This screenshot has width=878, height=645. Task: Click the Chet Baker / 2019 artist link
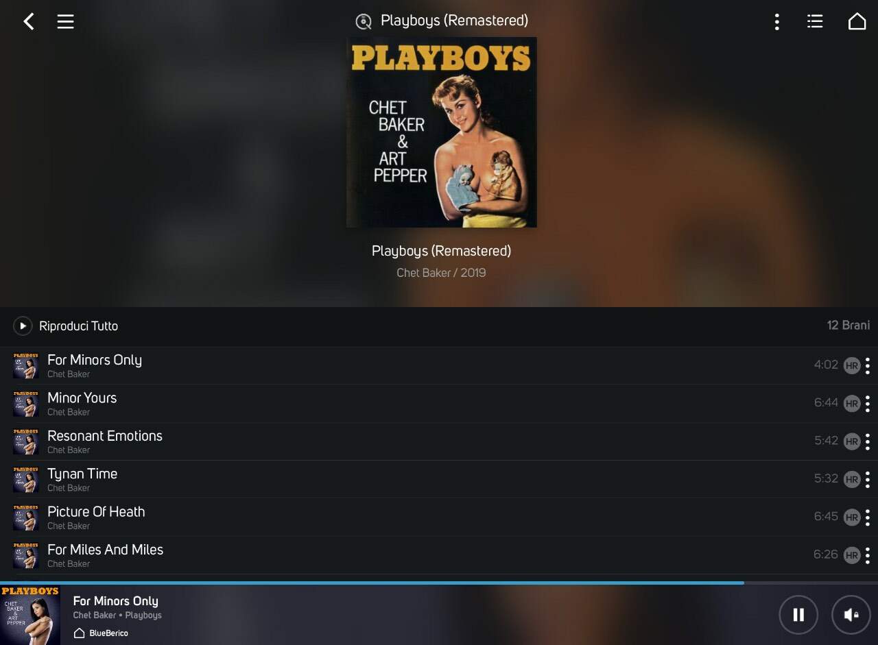[441, 273]
